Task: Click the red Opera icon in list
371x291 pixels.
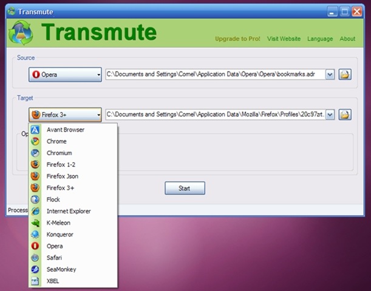Action: [x=35, y=246]
